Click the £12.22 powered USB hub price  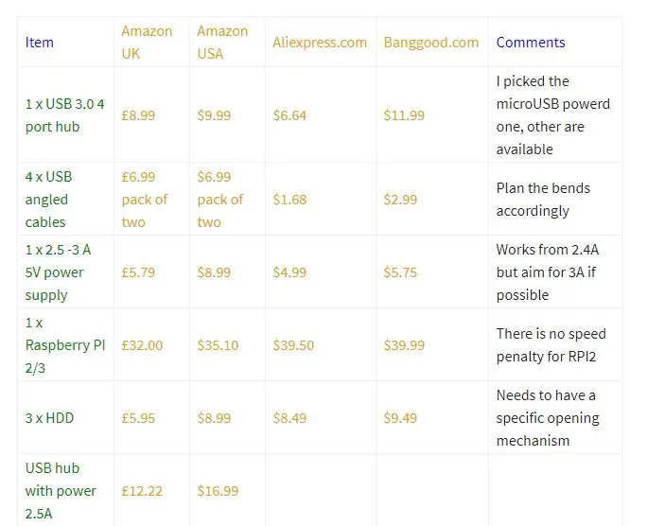[142, 491]
